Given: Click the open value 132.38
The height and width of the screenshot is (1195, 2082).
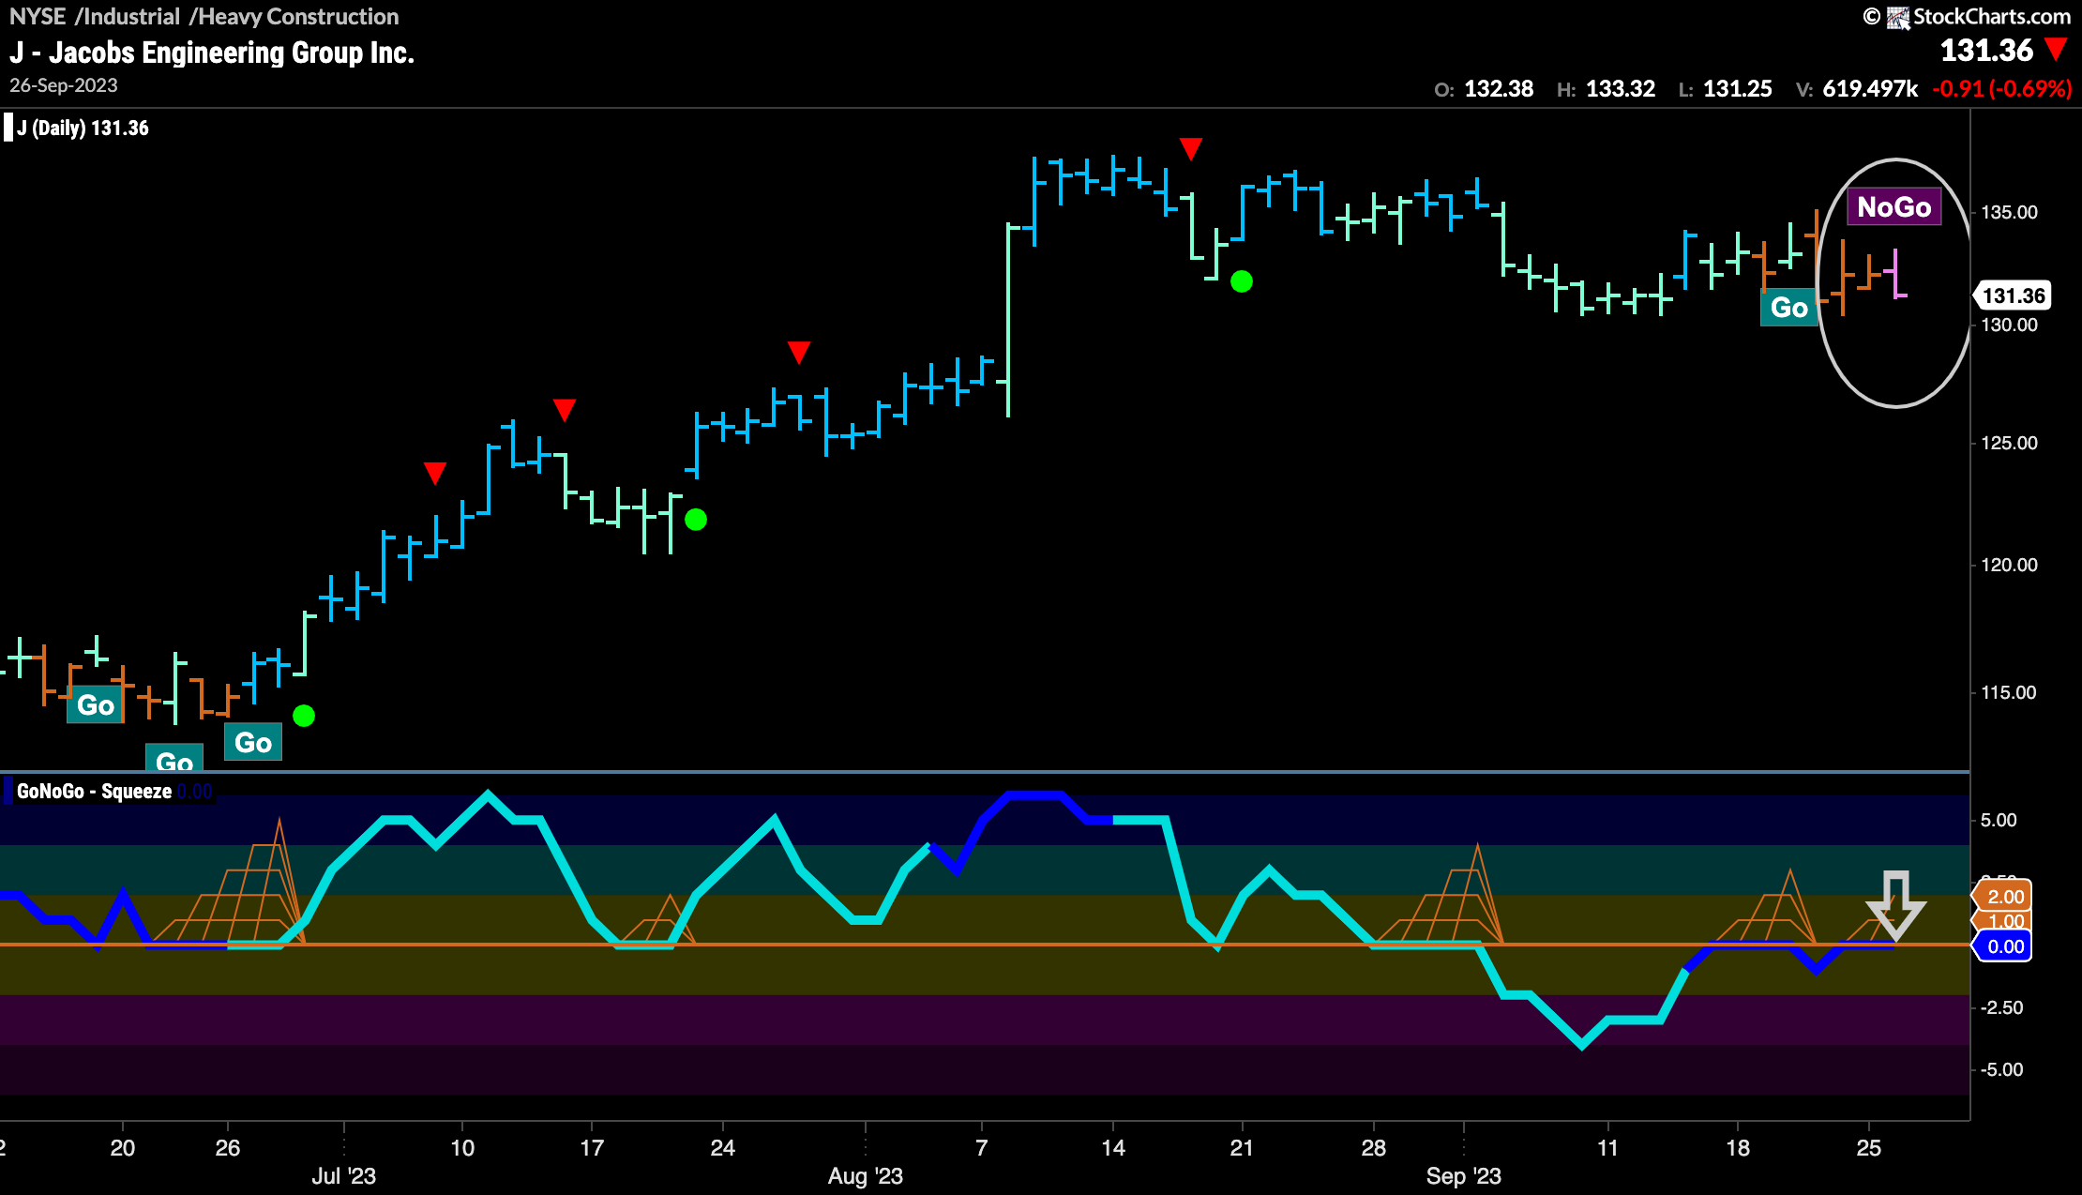Looking at the screenshot, I should click(x=1499, y=89).
